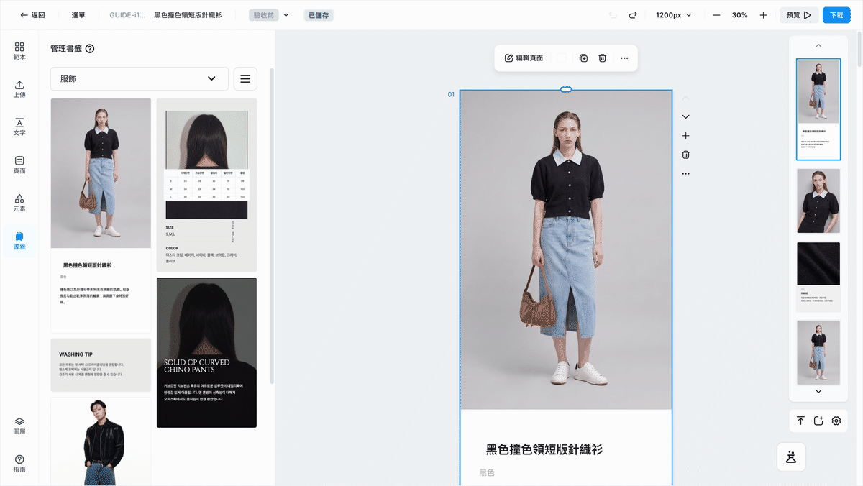Delete page using the floating toolbar trash icon
The height and width of the screenshot is (486, 863).
tap(603, 58)
